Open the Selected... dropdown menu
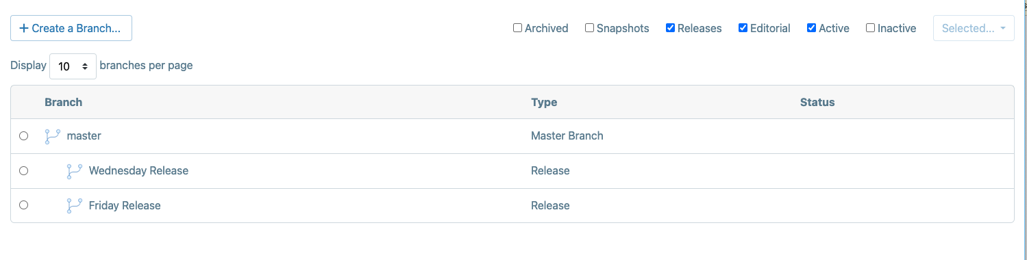 pos(974,28)
